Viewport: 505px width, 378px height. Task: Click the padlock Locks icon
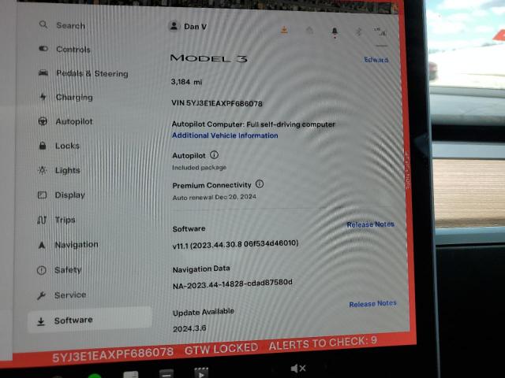click(43, 145)
